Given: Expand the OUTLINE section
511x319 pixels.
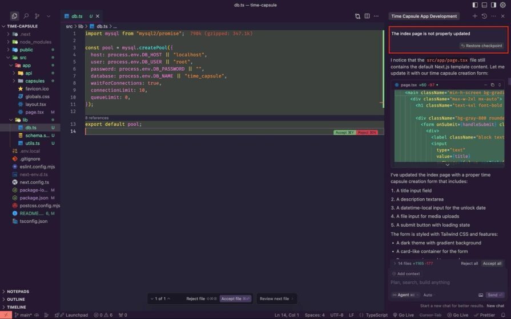Looking at the screenshot, I should (15, 299).
